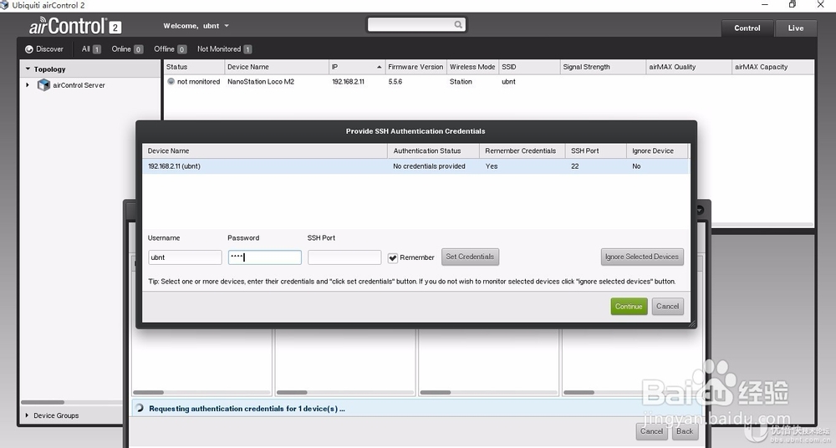Click the Remember Credentials column header
Viewport: 836px width, 448px height.
522,151
